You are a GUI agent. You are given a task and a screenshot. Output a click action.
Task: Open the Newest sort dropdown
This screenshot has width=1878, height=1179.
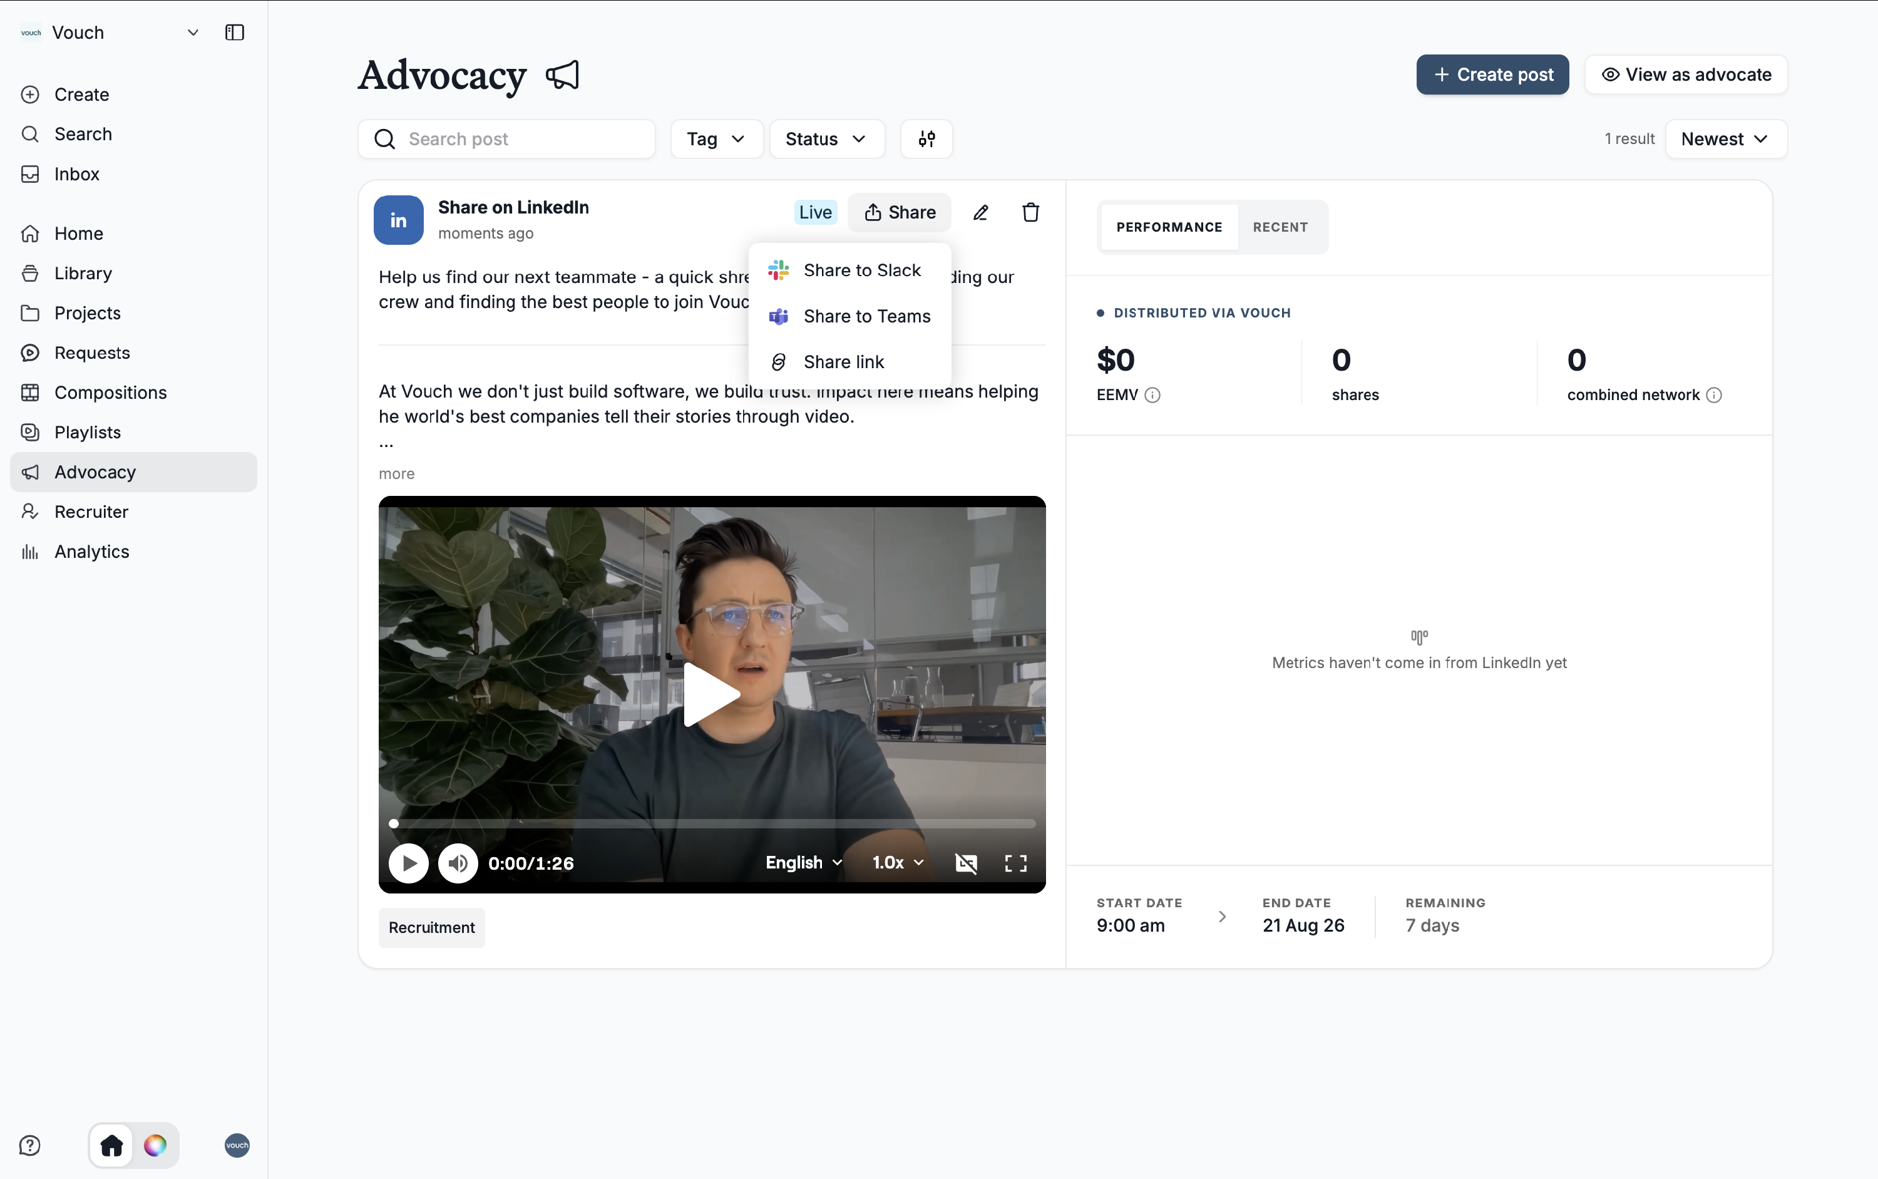(x=1725, y=139)
